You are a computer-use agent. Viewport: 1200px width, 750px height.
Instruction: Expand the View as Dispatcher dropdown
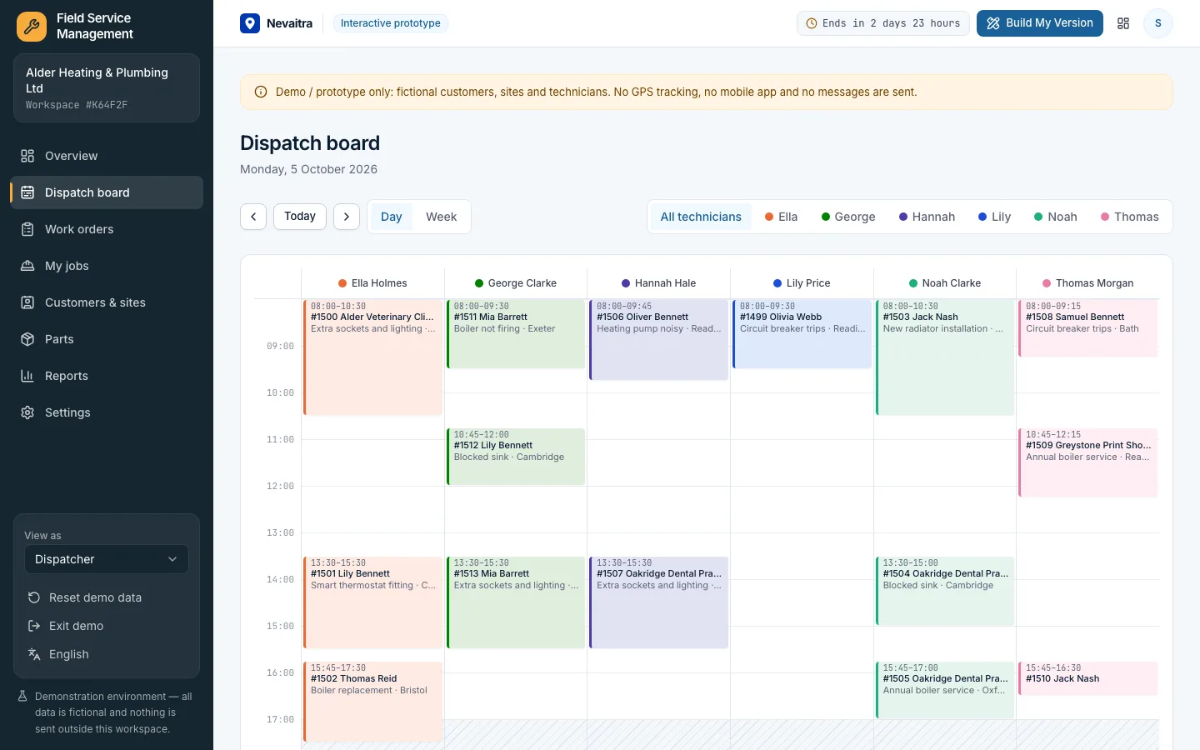pyautogui.click(x=107, y=559)
